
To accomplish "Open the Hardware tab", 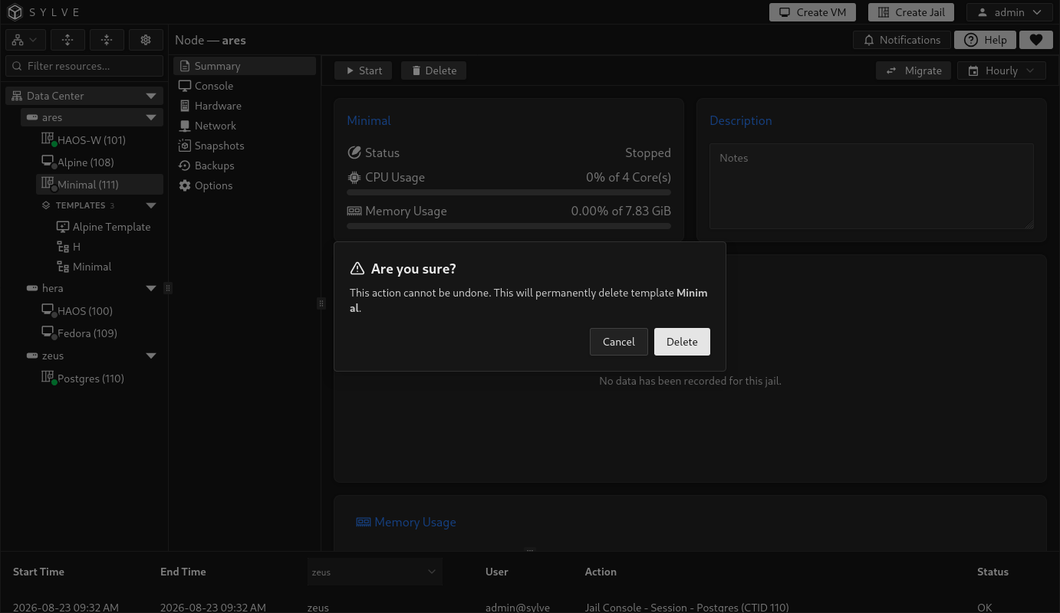I will click(x=245, y=106).
